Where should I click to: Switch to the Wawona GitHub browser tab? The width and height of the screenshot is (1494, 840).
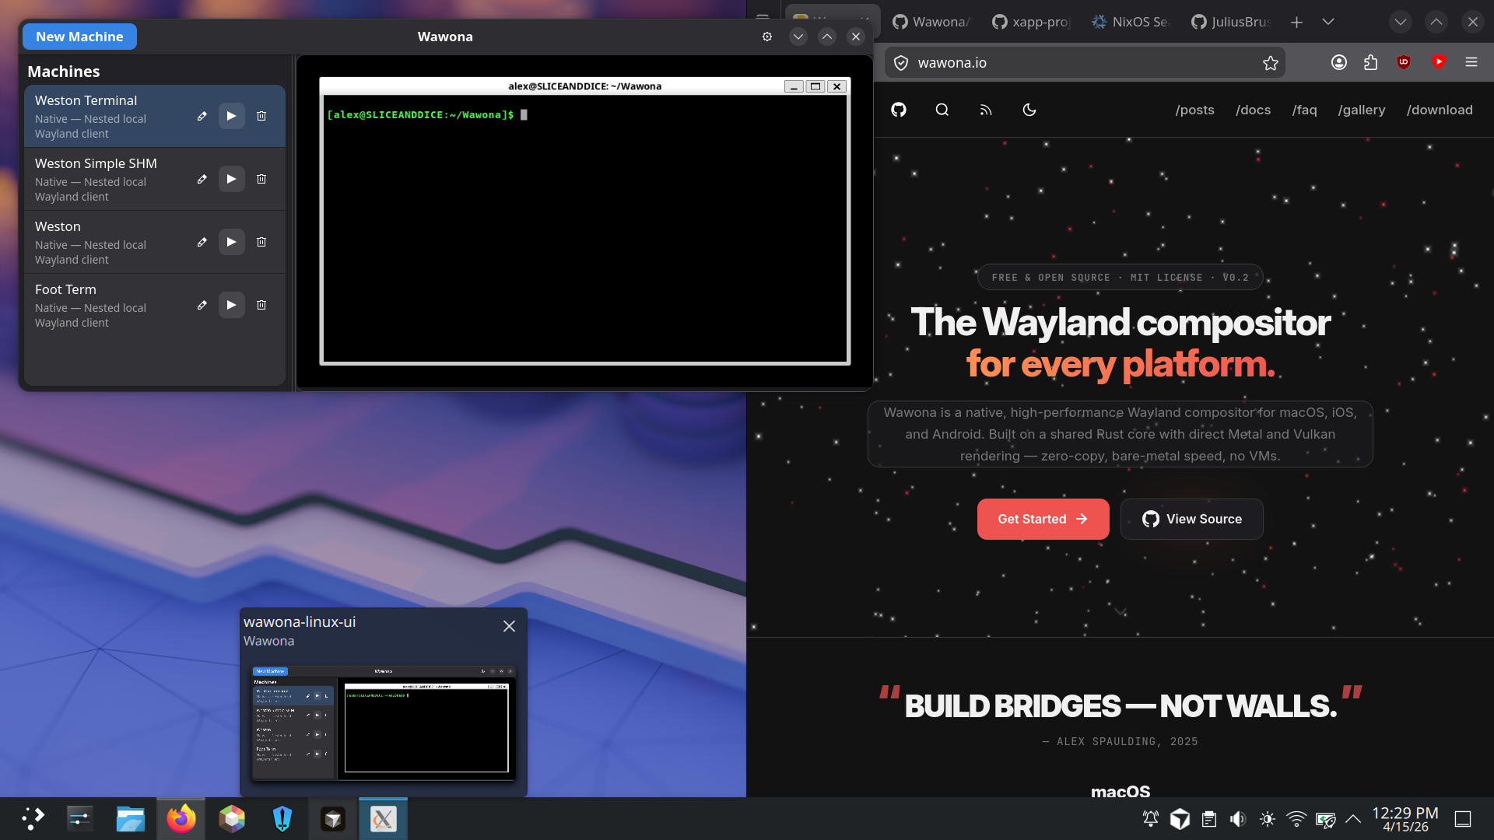[x=931, y=22]
